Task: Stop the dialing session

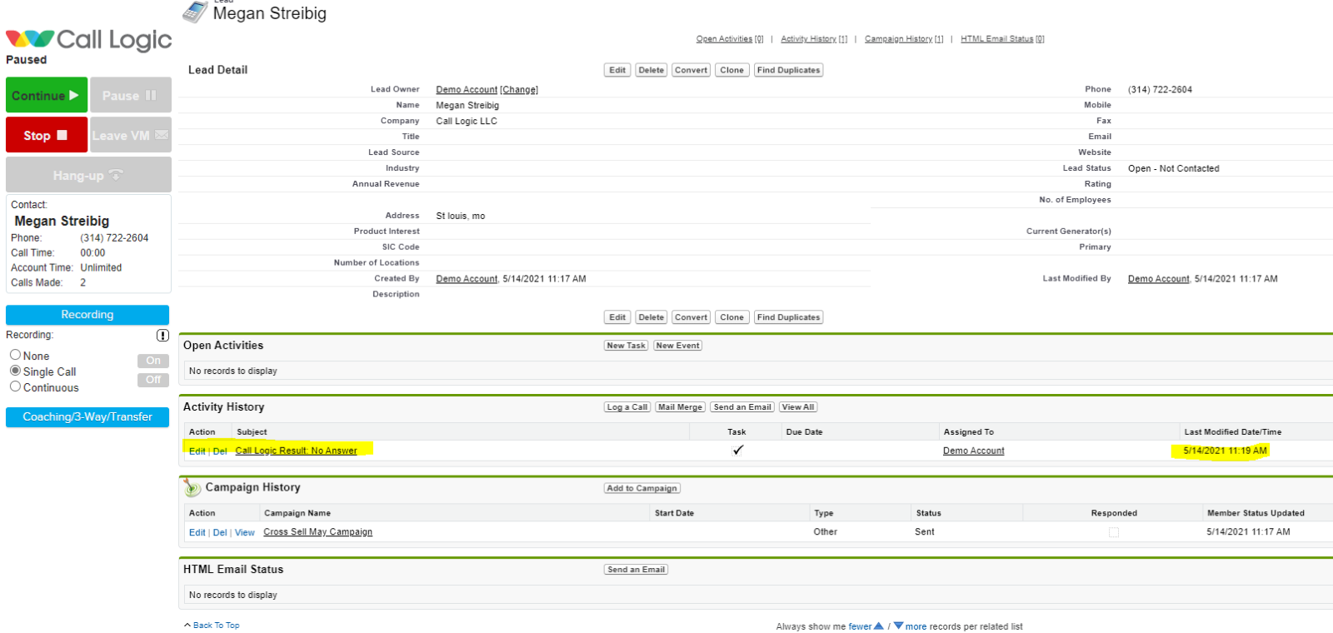Action: coord(47,135)
